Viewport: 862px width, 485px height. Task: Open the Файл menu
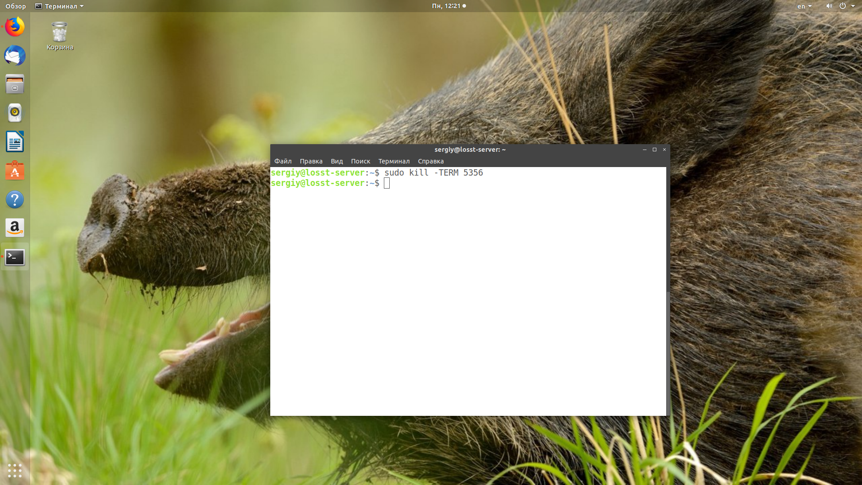tap(283, 161)
